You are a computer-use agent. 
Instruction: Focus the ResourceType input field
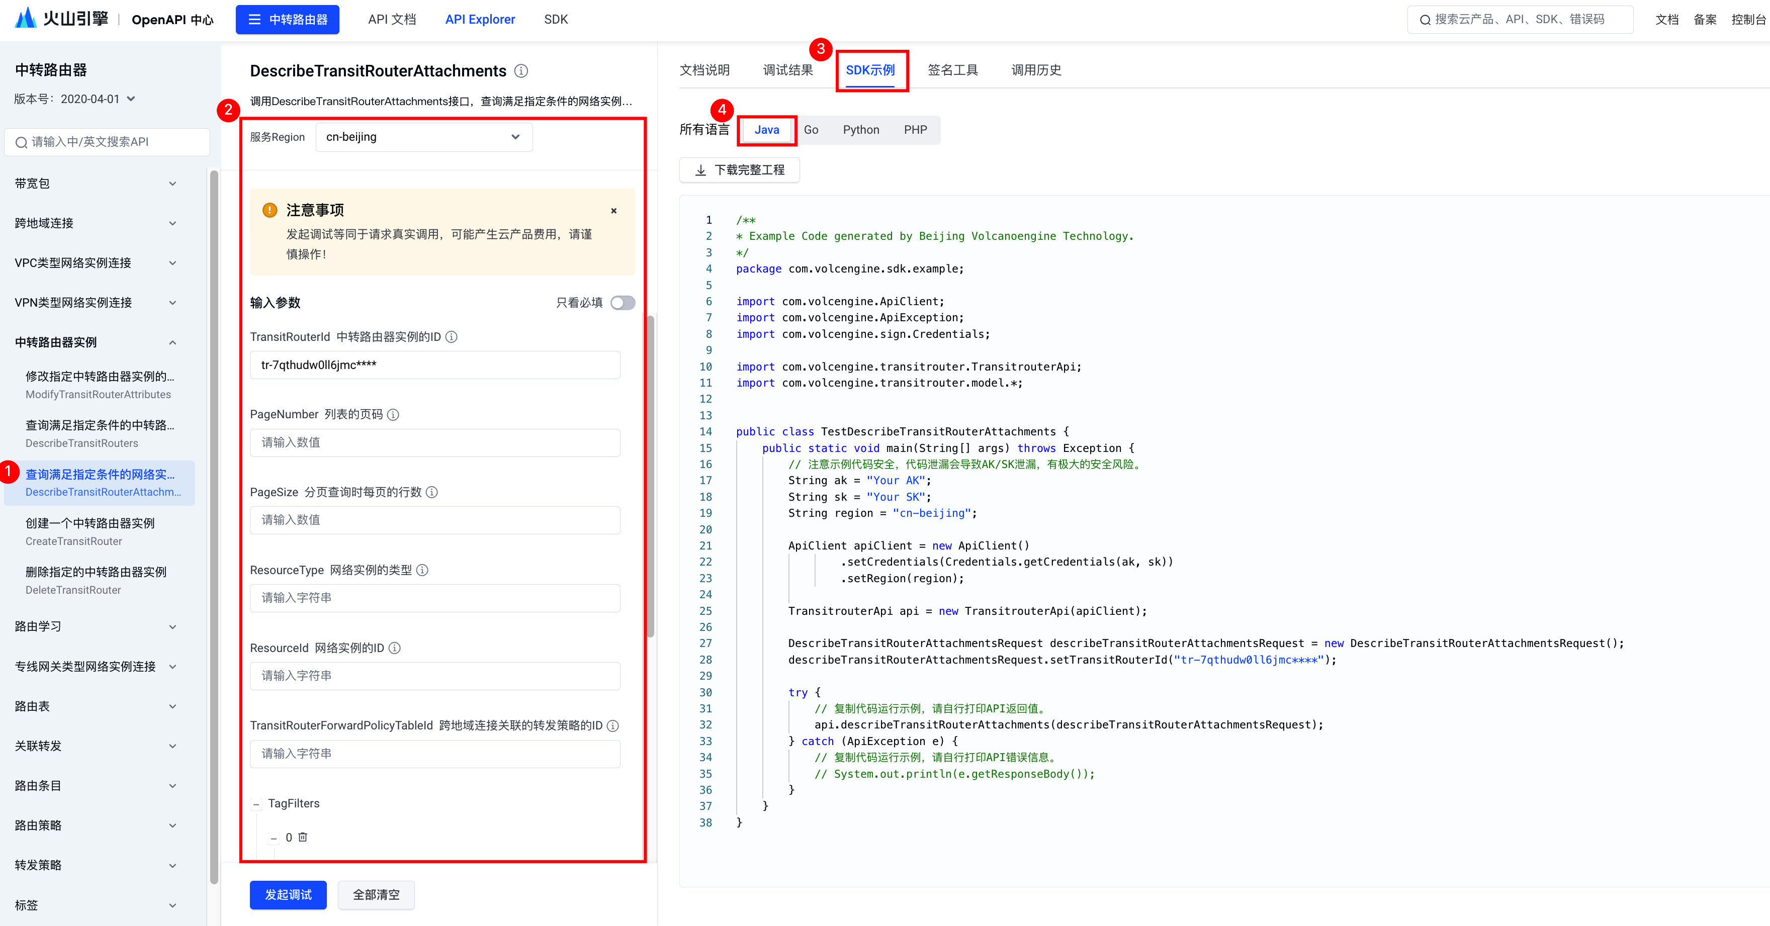(435, 598)
